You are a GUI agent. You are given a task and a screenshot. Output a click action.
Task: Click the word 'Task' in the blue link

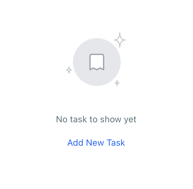(x=116, y=143)
